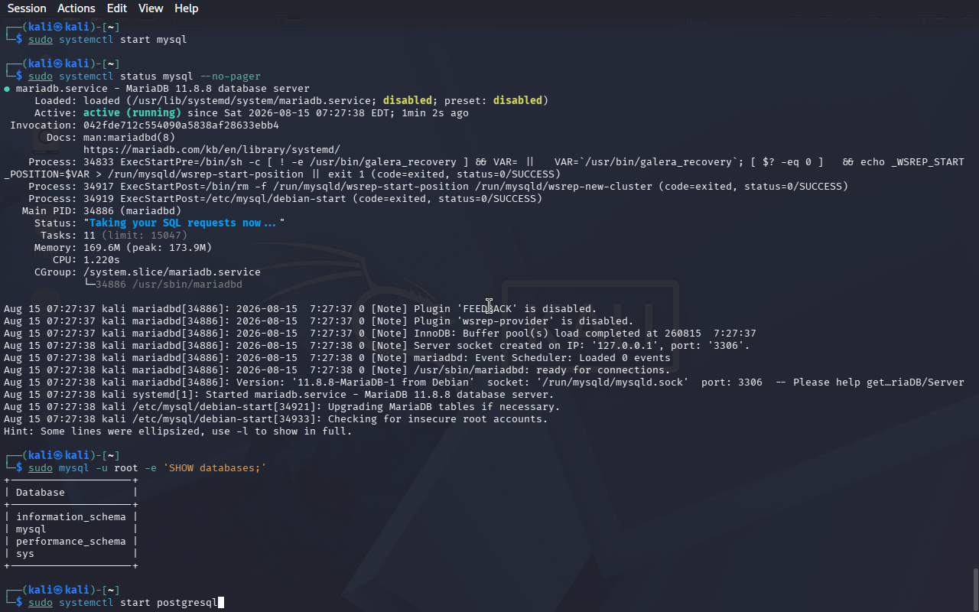Image resolution: width=979 pixels, height=612 pixels.
Task: Click the 'Memory: 169.6M' line
Action: [123, 248]
